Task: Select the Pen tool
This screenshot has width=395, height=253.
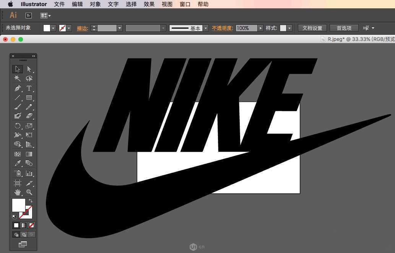Action: click(17, 88)
